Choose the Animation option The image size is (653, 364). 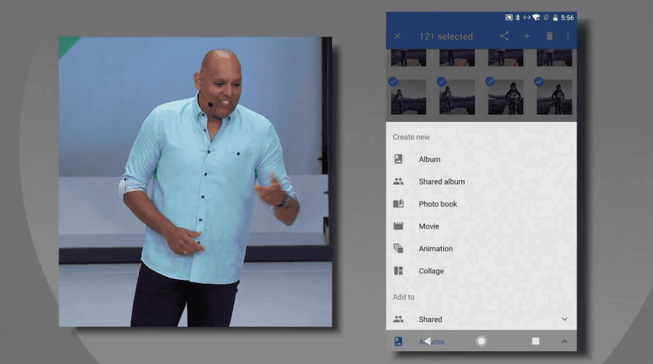(481, 249)
